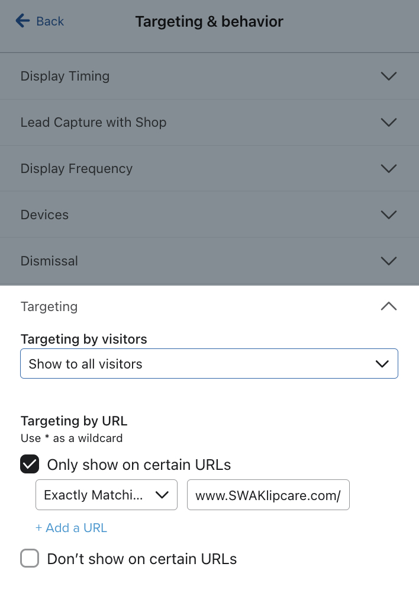Viewport: 419px width, 602px height.
Task: Expand Display Frequency via its chevron
Action: 389,168
